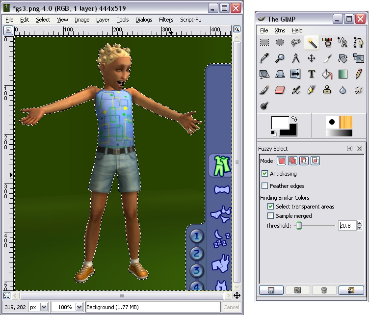Open the Xtns menu in The GIMP
This screenshot has width=369, height=315.
click(280, 30)
